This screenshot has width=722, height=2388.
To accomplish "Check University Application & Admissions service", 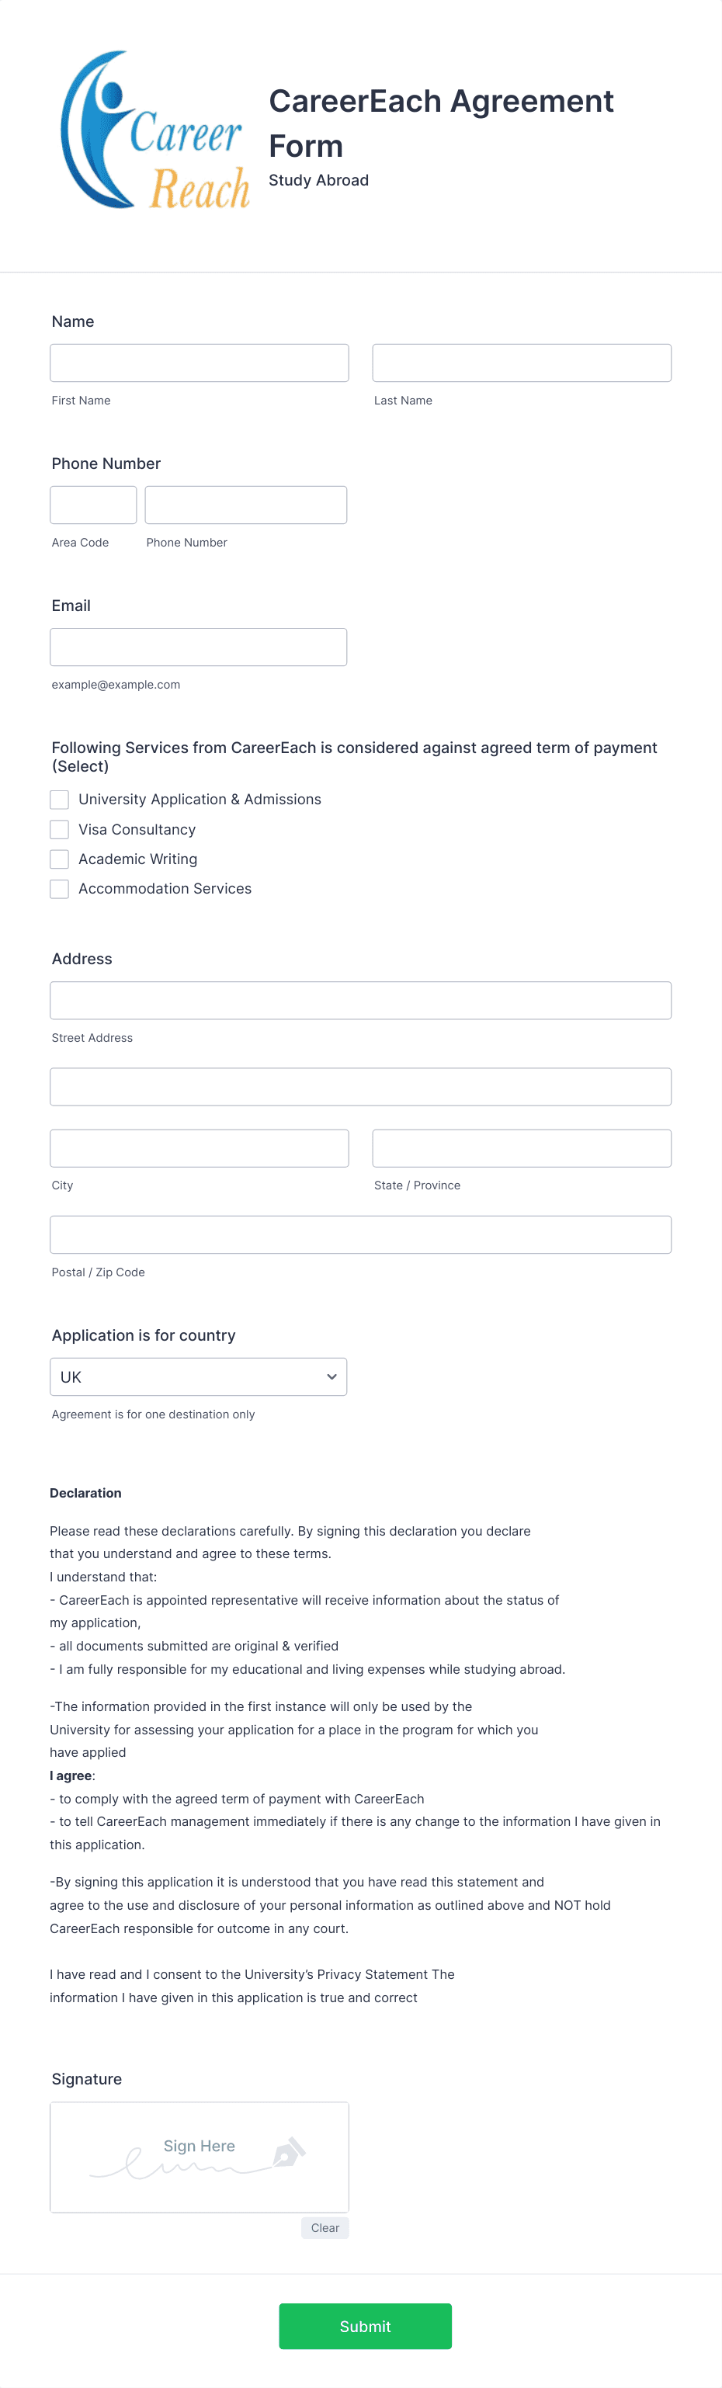I will [59, 799].
